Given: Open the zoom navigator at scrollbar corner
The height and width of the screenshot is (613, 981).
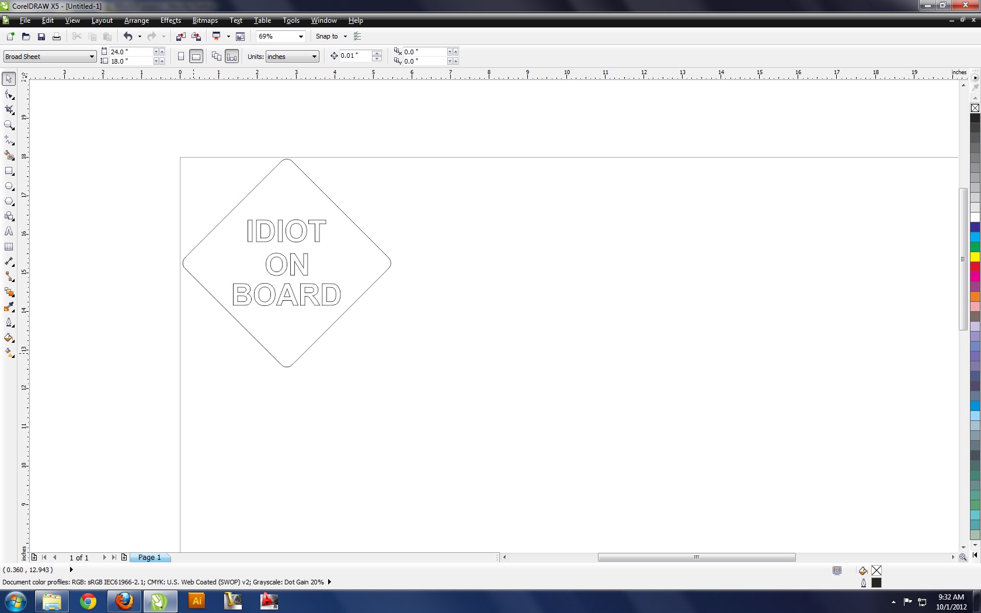Looking at the screenshot, I should click(963, 558).
